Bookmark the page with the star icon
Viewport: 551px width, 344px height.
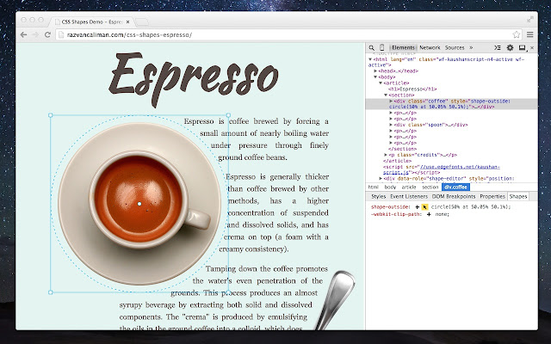point(516,34)
